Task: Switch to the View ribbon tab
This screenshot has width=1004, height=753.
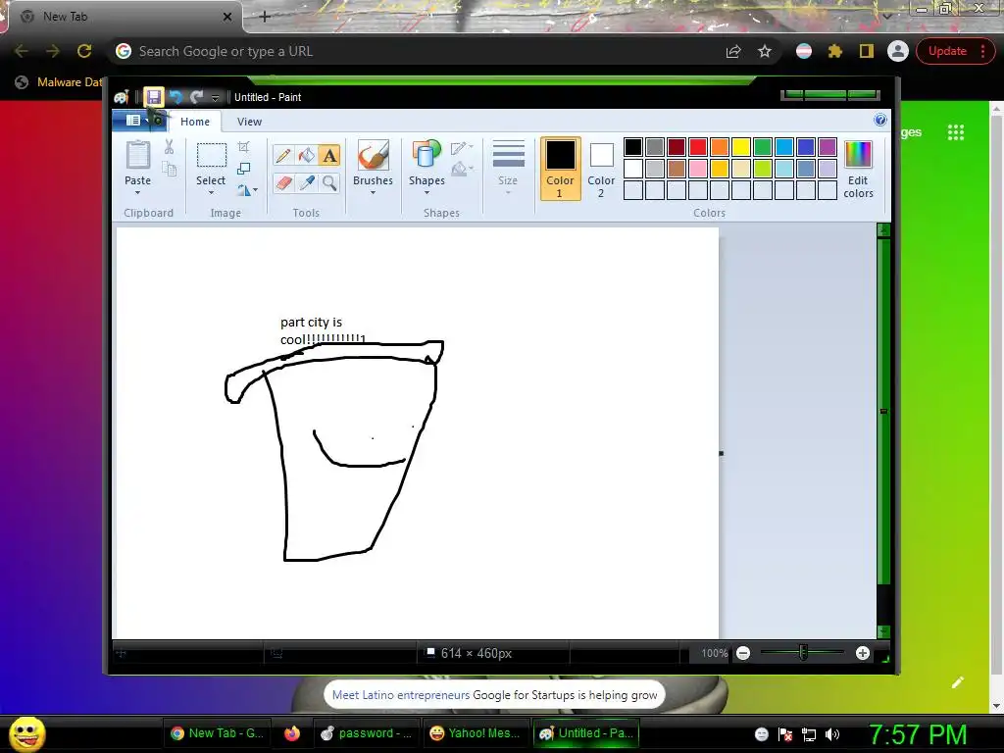Action: click(x=249, y=122)
